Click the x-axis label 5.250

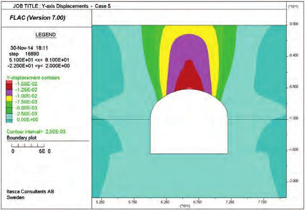[x=100, y=202]
